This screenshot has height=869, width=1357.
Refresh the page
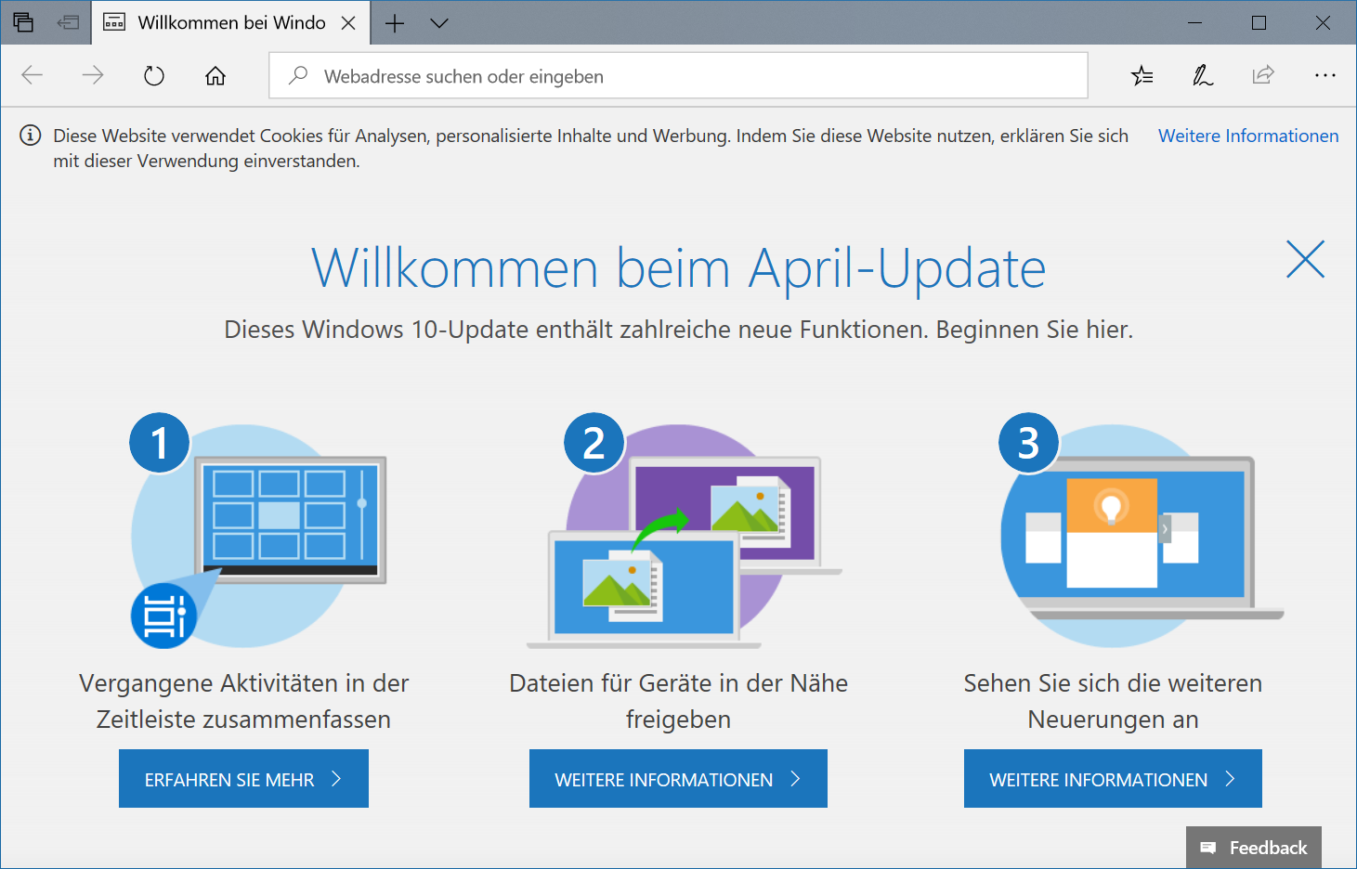point(154,75)
